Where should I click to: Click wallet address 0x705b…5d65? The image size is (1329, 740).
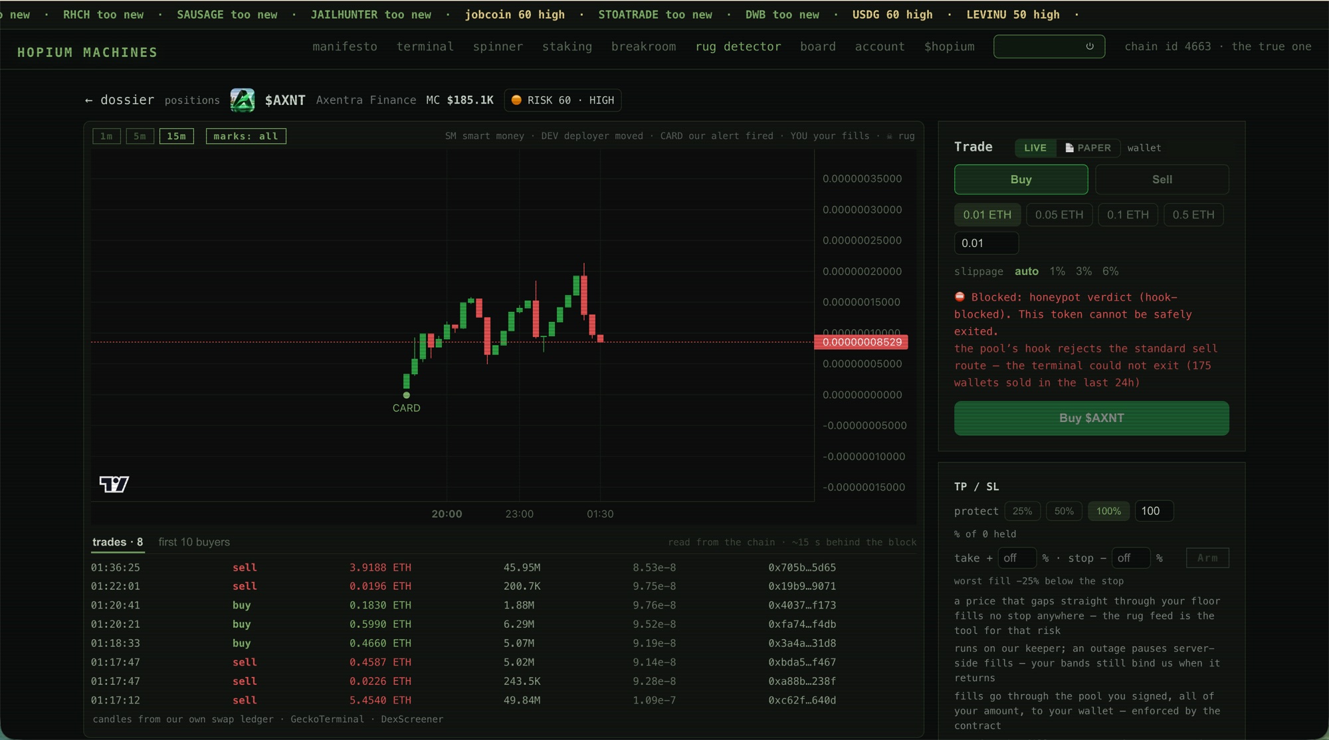coord(802,567)
